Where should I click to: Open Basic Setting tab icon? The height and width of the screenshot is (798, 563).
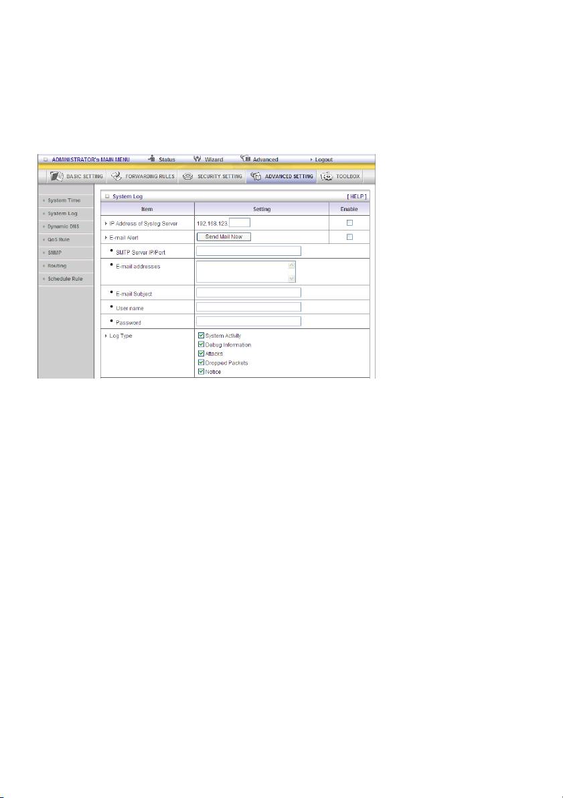57,177
